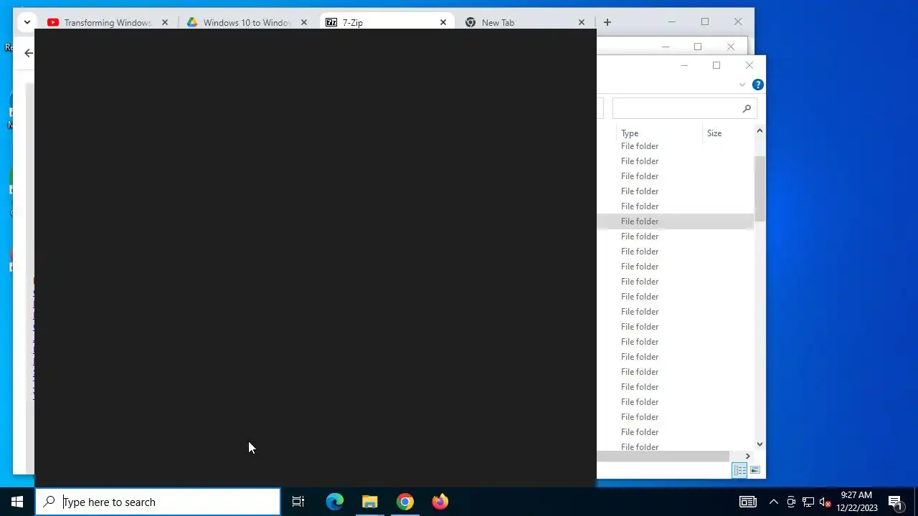
Task: Close the File Explorer front window
Action: [x=749, y=65]
